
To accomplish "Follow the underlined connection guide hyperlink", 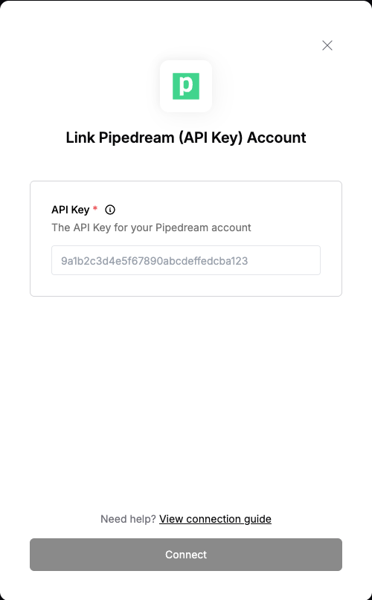I will coord(215,519).
